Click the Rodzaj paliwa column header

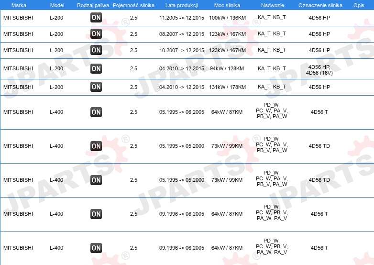[93, 5]
